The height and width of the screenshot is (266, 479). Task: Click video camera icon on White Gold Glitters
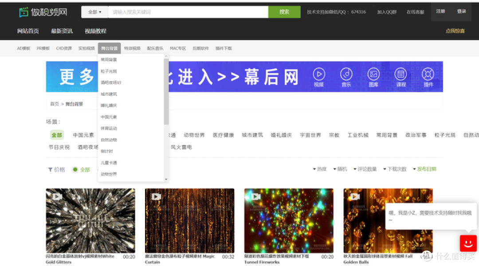pos(57,196)
